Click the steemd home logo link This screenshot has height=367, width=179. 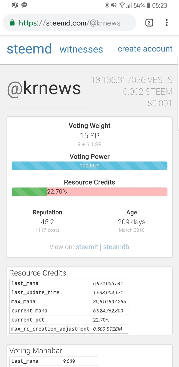point(29,49)
